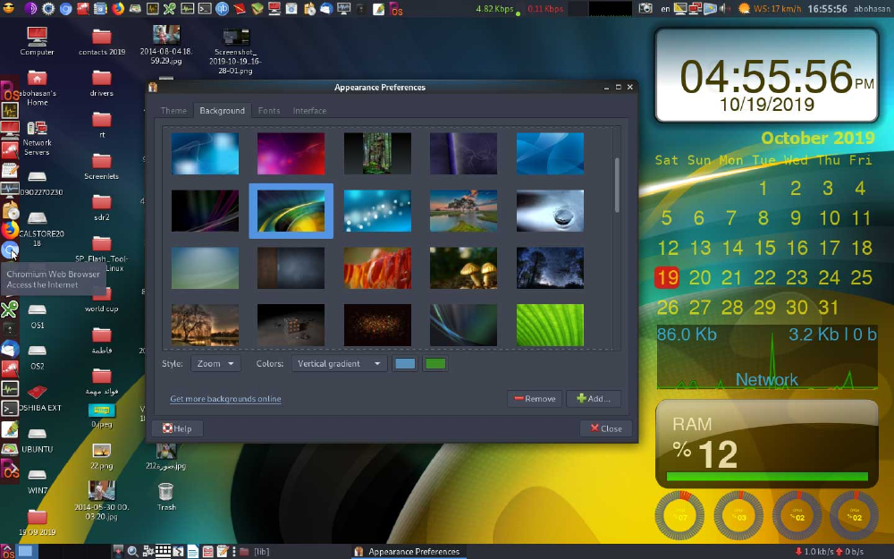Click the Add... button
Viewport: 894px width, 559px height.
tap(593, 399)
